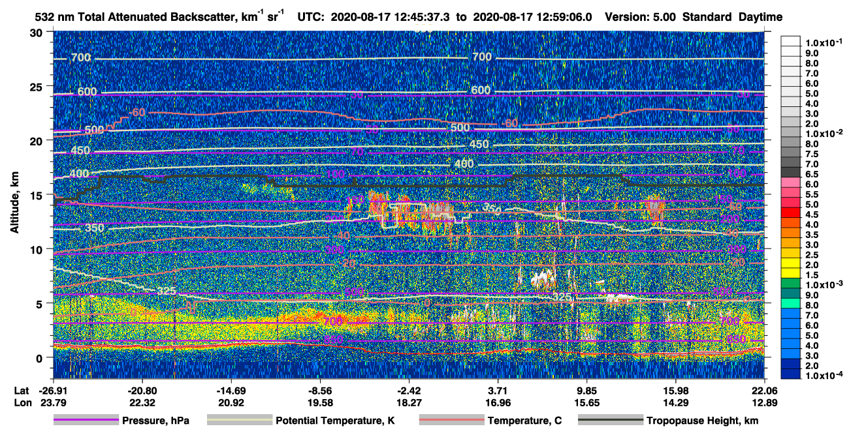Click the 15 altitude tick label

click(x=38, y=194)
